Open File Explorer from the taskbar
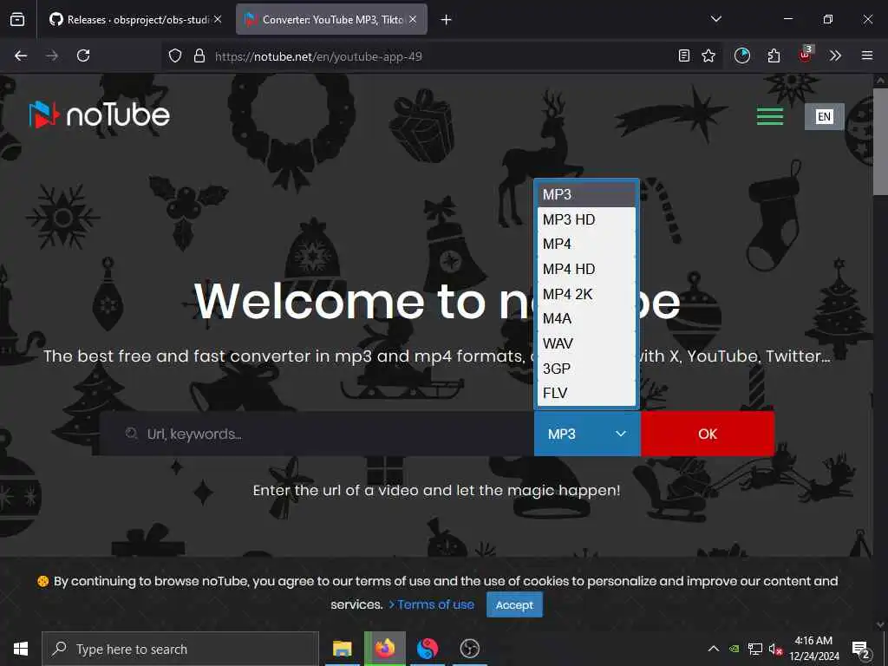Viewport: 888px width, 666px height. point(342,649)
